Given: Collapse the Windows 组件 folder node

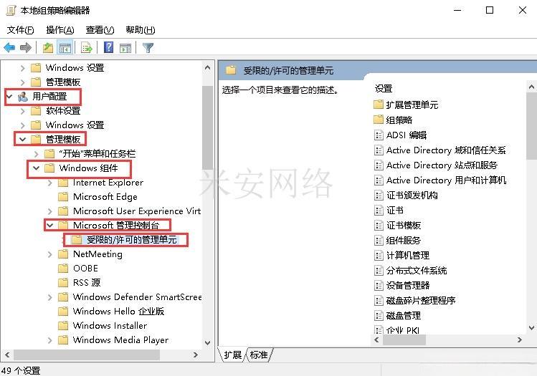Looking at the screenshot, I should click(x=36, y=168).
